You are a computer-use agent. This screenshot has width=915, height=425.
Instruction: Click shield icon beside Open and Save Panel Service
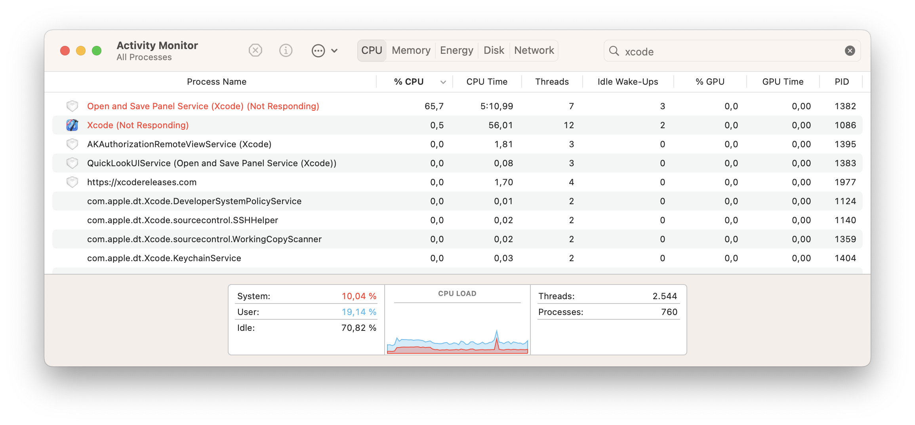72,106
